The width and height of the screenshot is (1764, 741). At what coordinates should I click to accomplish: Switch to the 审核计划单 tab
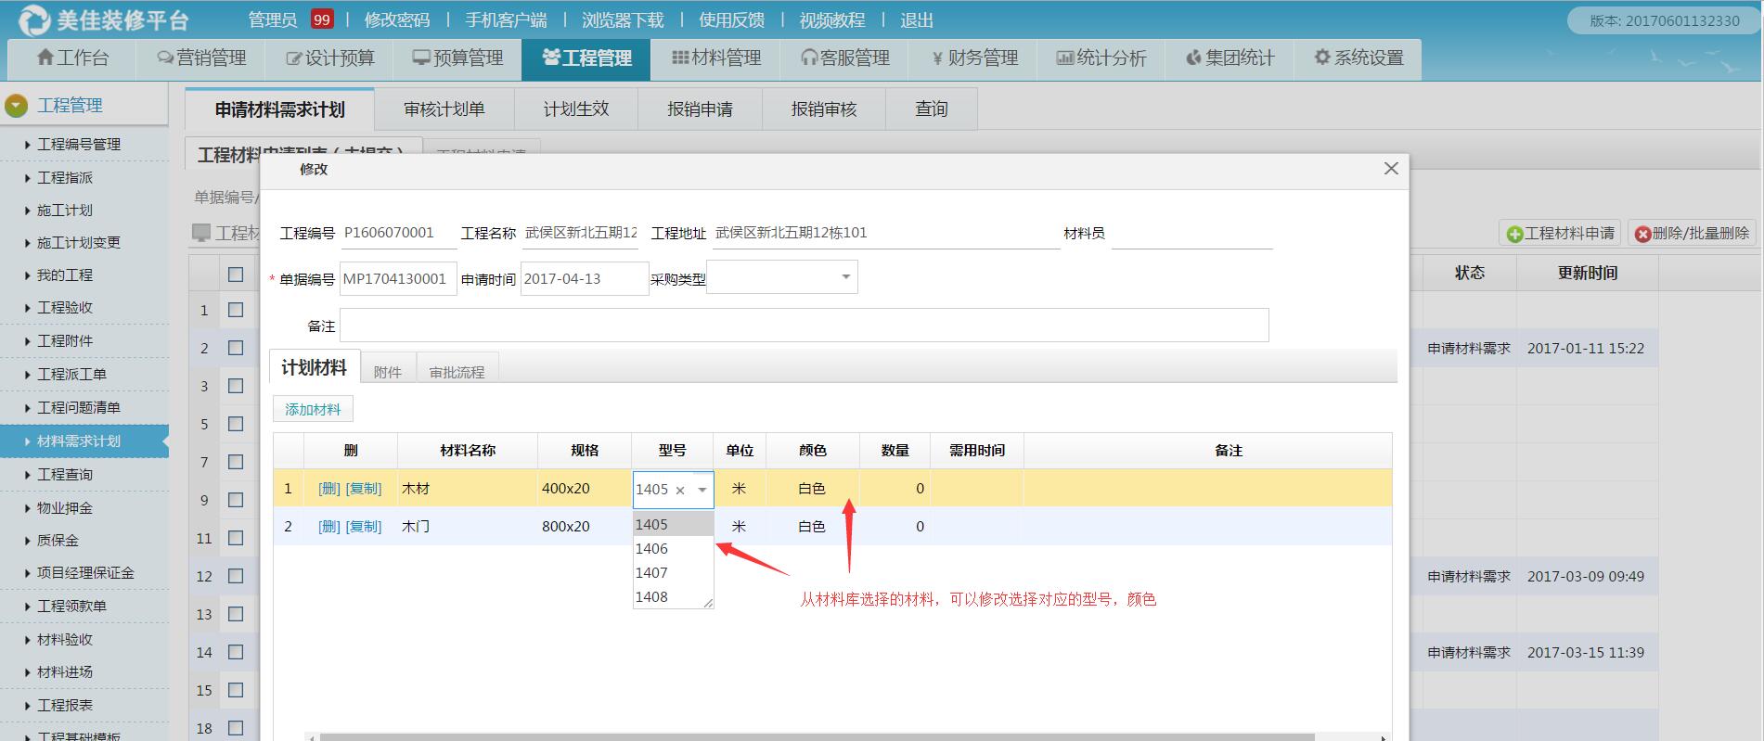click(x=444, y=109)
